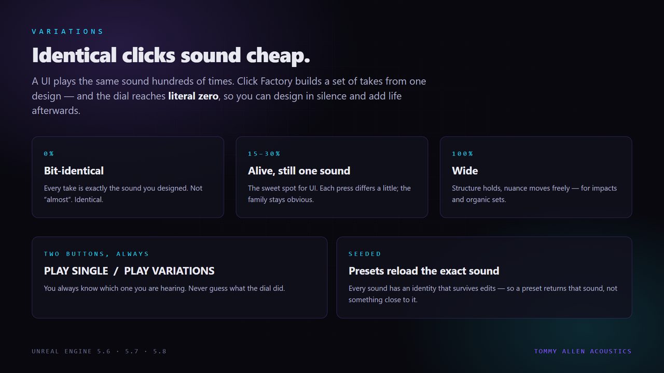Click the 'SEEDED' label
664x373 pixels.
[365, 254]
